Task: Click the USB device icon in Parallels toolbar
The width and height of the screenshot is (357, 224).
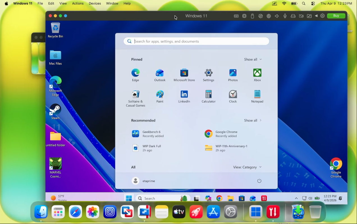Action: pyautogui.click(x=252, y=16)
